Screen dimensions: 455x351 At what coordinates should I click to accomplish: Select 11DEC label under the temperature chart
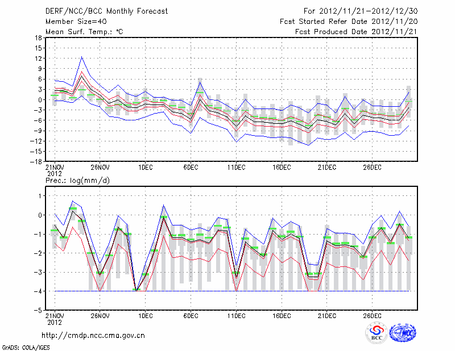pyautogui.click(x=236, y=168)
